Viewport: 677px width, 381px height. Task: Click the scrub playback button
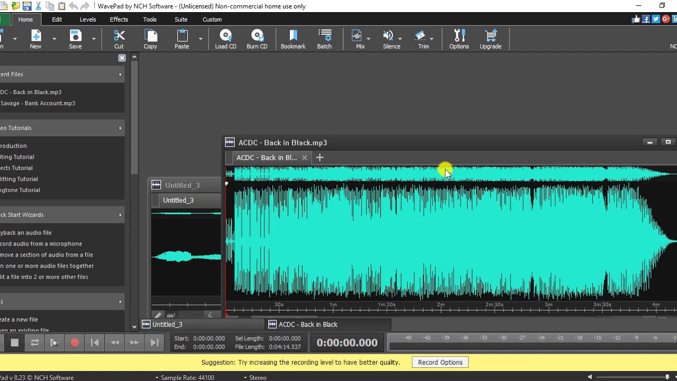54,343
